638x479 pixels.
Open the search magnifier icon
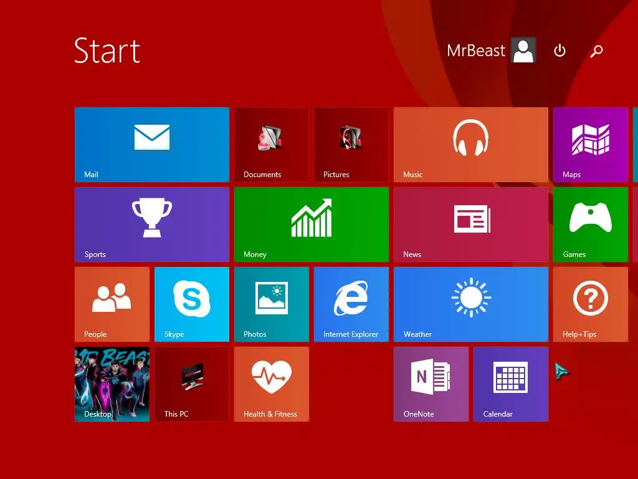(596, 51)
